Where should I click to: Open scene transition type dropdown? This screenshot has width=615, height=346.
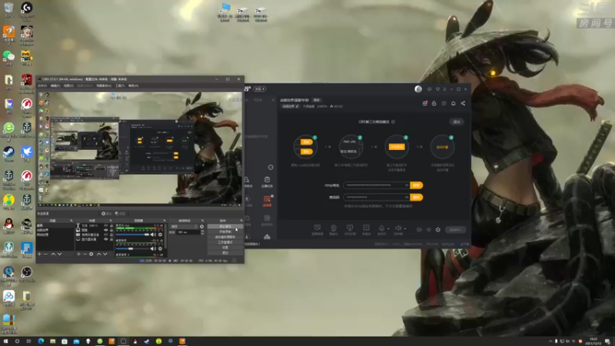tap(184, 226)
